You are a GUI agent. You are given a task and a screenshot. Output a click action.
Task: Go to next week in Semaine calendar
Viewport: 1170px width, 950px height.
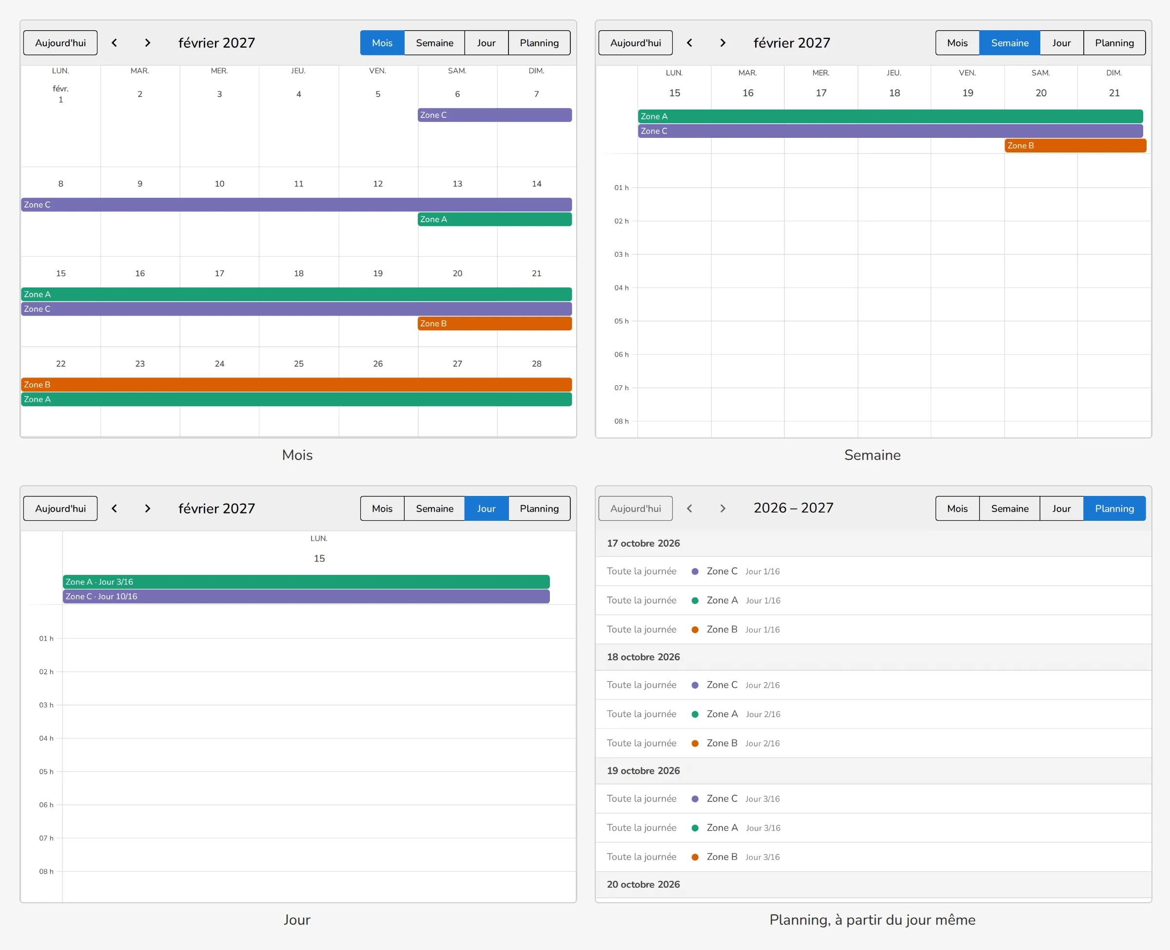(722, 43)
